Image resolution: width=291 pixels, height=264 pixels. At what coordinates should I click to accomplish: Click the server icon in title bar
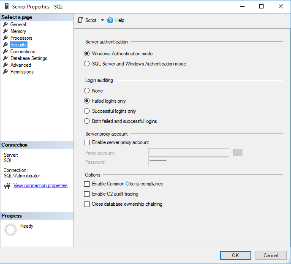pos(7,6)
